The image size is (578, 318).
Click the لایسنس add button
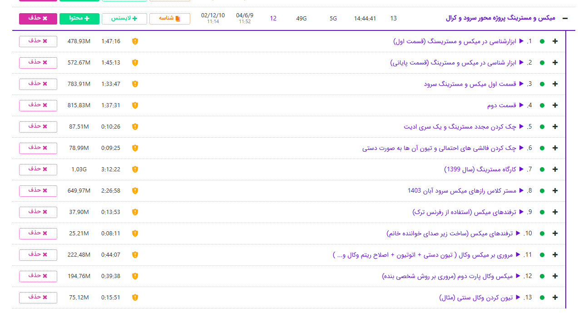pos(124,19)
